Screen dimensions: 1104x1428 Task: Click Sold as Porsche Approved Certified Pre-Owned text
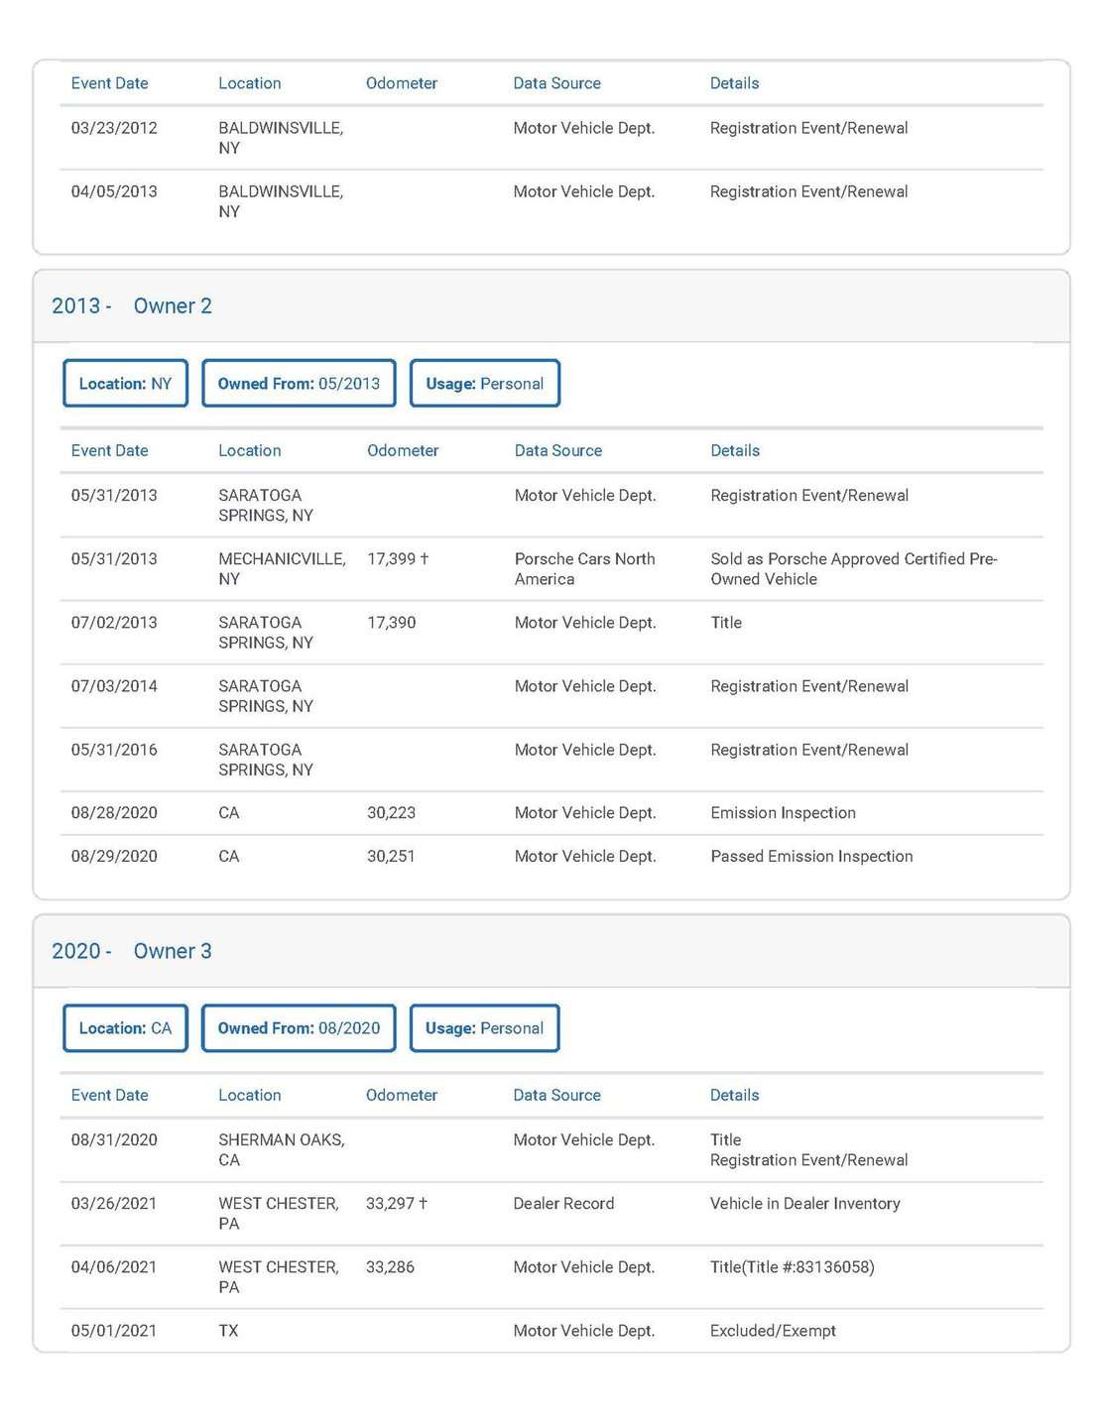coord(853,569)
